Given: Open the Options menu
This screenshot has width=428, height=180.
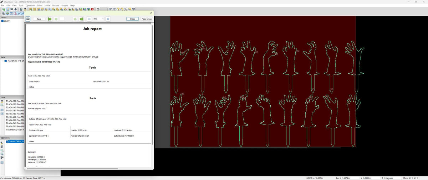Looking at the screenshot, I should click(56, 6).
